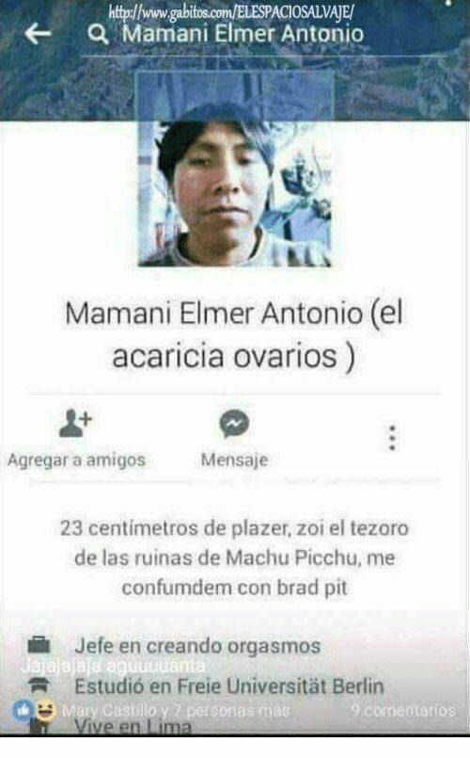This screenshot has width=470, height=758.
Task: Open the profile picture thumbnail
Action: 235,169
